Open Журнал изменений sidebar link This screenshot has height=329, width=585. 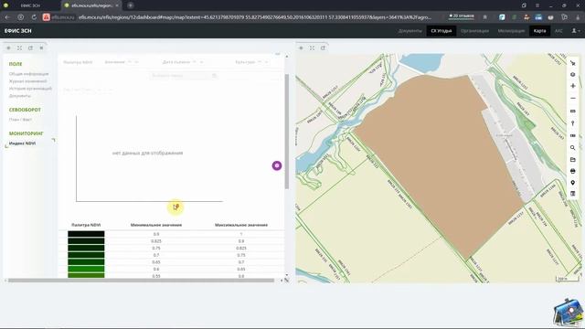tap(28, 81)
